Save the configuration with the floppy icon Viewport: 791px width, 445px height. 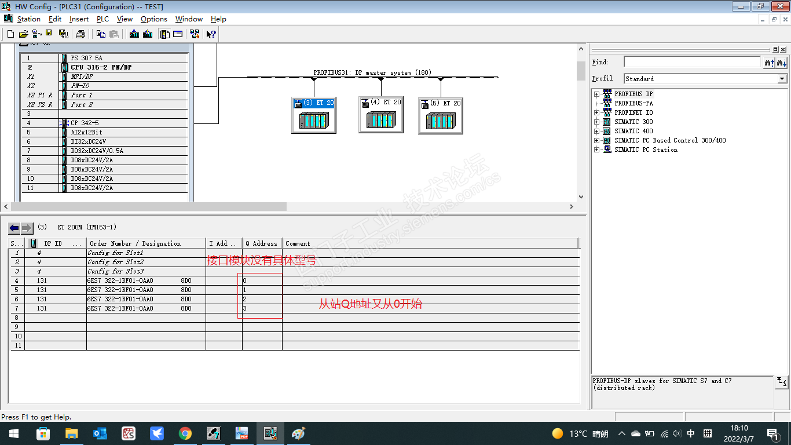pyautogui.click(x=49, y=34)
